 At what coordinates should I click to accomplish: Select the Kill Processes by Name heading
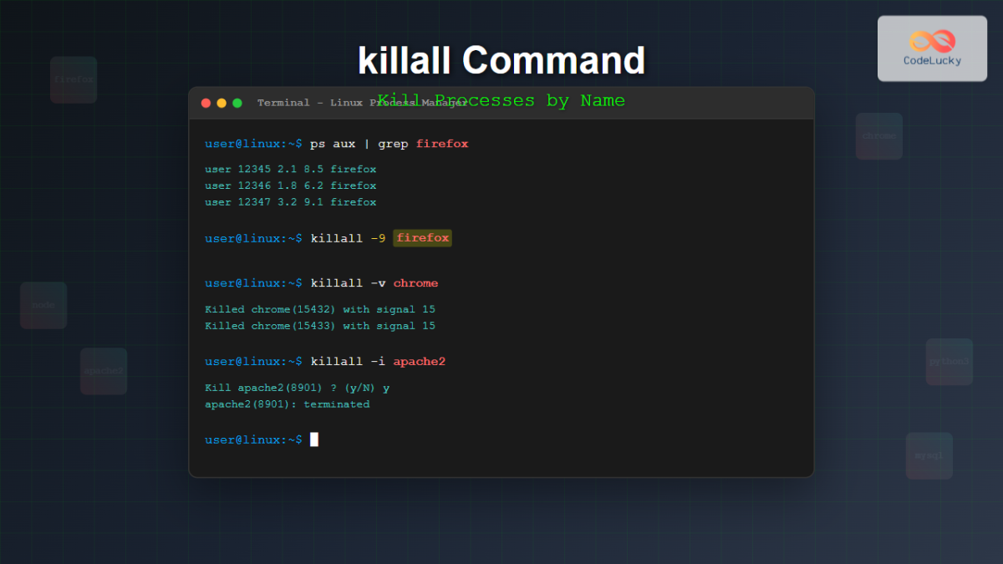click(501, 100)
